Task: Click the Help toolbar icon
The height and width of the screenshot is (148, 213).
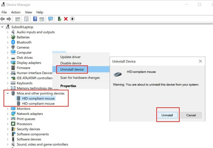Action: pyautogui.click(x=35, y=19)
